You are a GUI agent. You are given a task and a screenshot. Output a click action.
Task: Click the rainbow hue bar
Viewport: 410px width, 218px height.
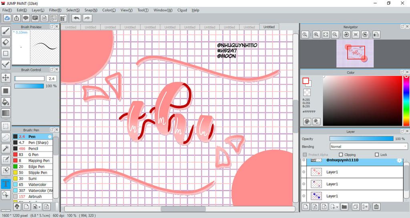point(406,101)
